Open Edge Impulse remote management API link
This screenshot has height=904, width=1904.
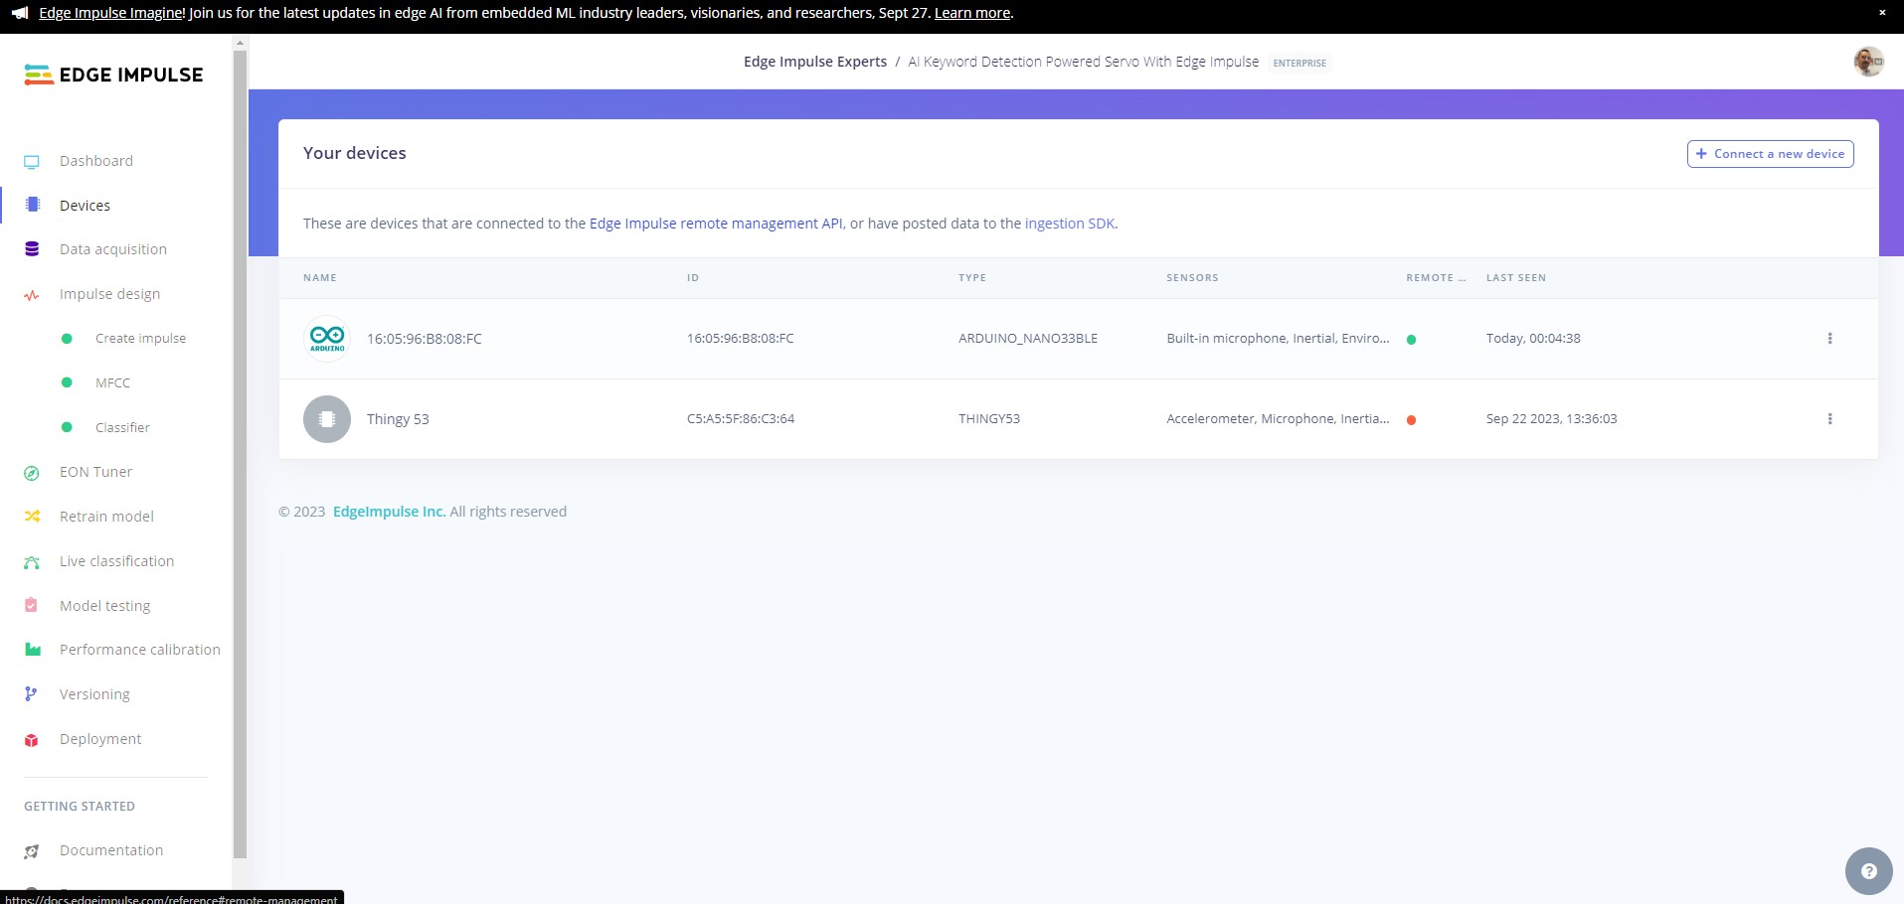[x=716, y=224]
